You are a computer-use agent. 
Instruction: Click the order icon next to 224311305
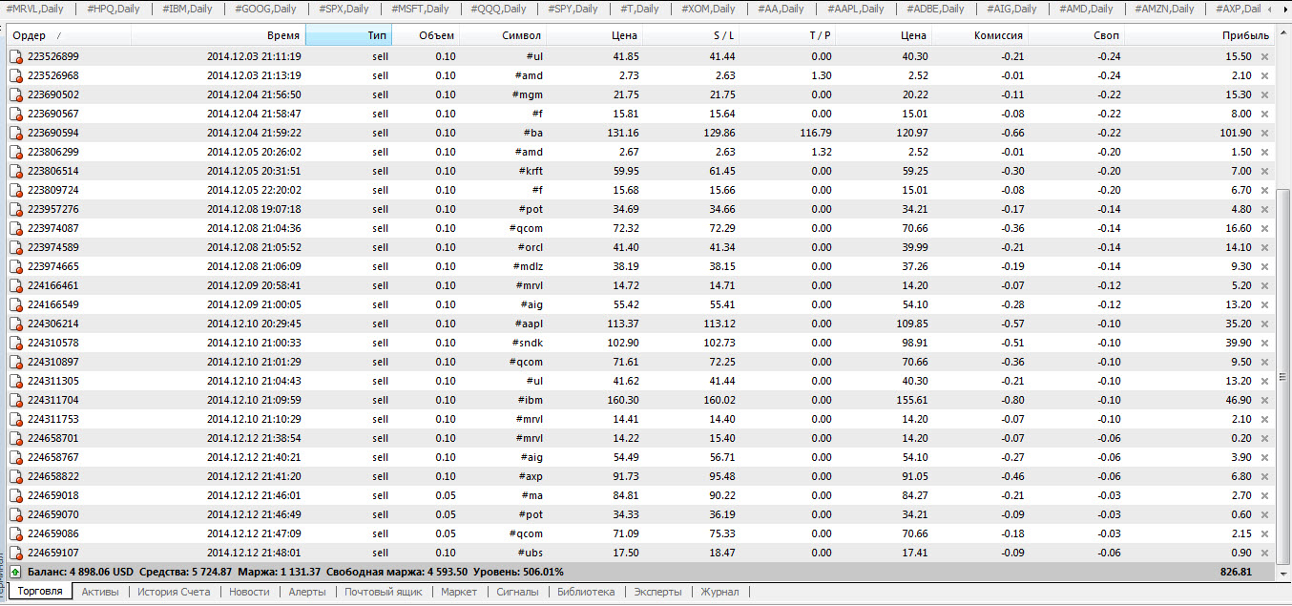tap(15, 381)
